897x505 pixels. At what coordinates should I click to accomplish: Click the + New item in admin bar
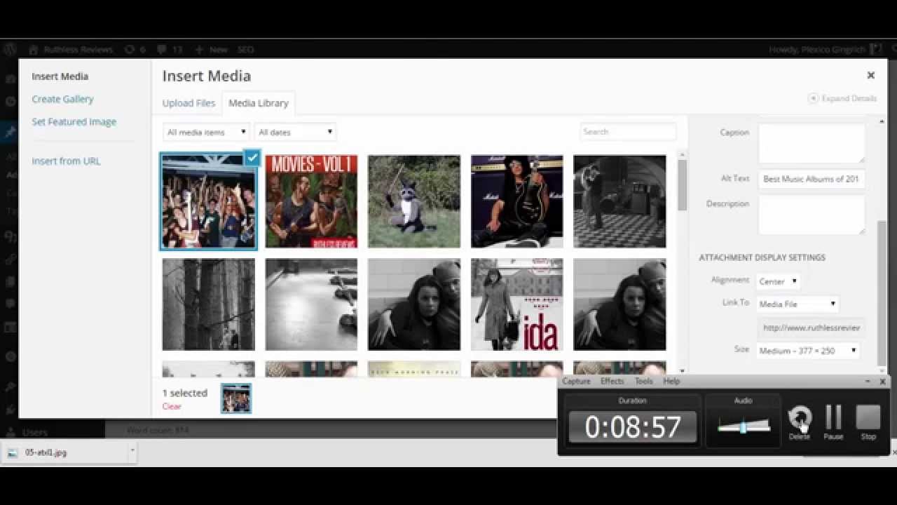(x=211, y=50)
